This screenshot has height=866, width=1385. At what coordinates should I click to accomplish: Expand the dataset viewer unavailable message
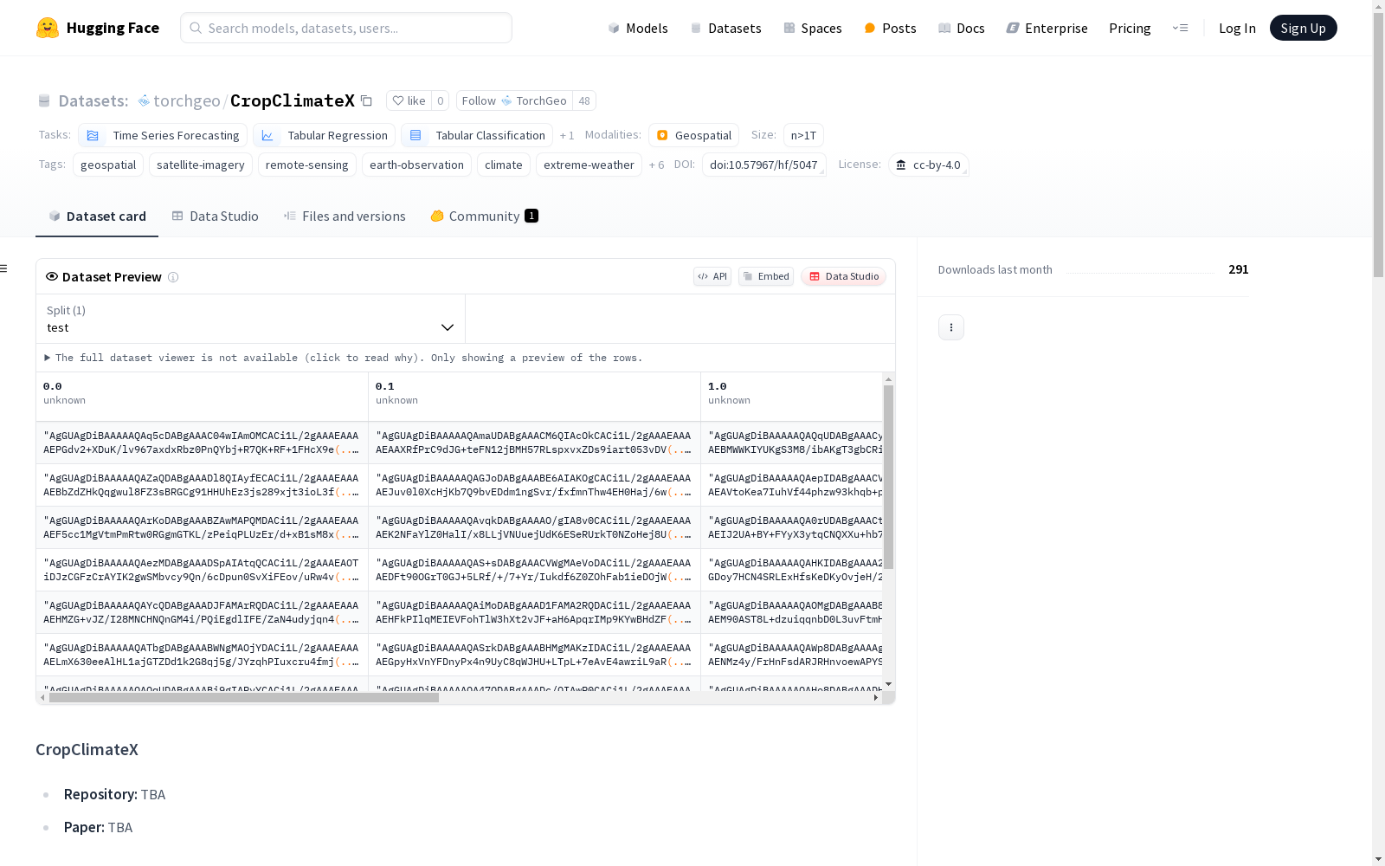(x=344, y=358)
